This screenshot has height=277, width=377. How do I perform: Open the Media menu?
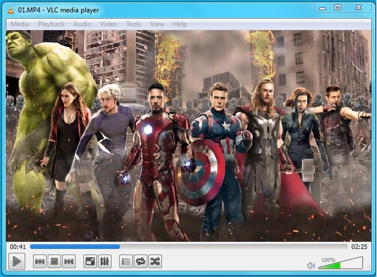point(20,24)
